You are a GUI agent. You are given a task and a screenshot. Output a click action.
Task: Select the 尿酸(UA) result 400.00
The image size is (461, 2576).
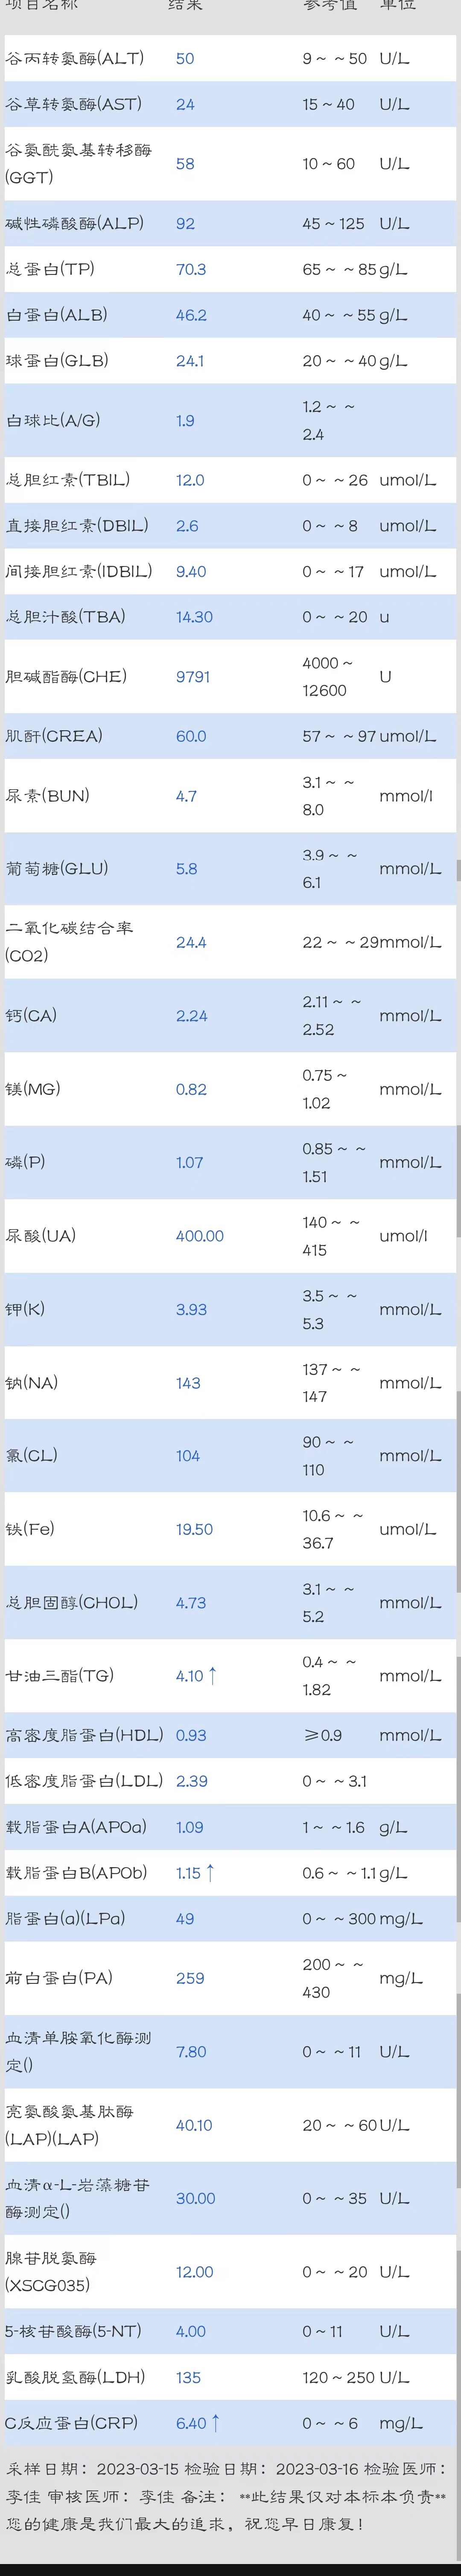click(x=200, y=1236)
